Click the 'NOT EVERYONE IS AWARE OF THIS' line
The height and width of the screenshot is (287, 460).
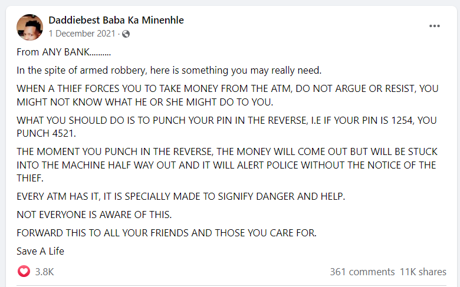coord(94,215)
